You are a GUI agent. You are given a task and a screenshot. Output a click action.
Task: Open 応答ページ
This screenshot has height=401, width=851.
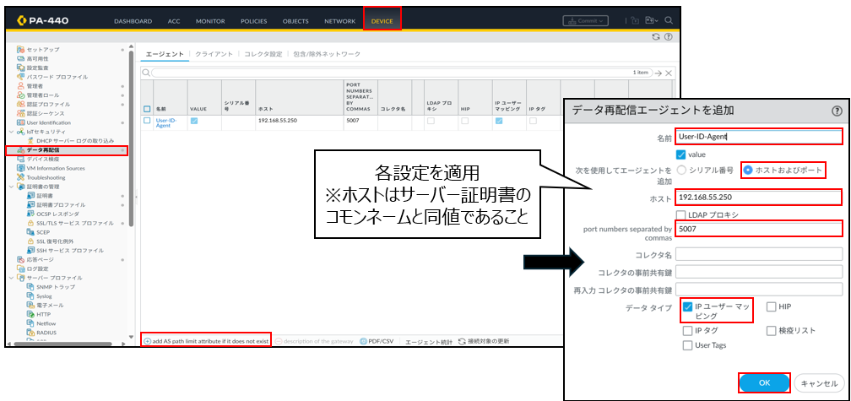click(40, 259)
